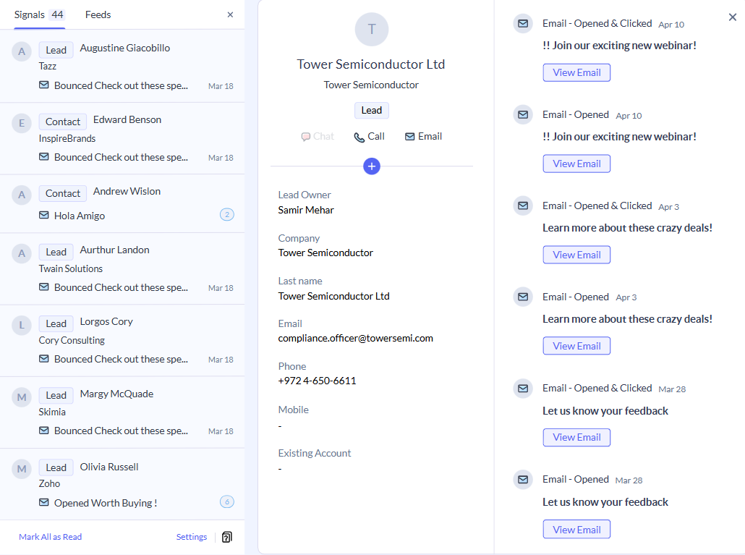
Task: View Email for Mar 28 Opened feedback
Action: [576, 530]
